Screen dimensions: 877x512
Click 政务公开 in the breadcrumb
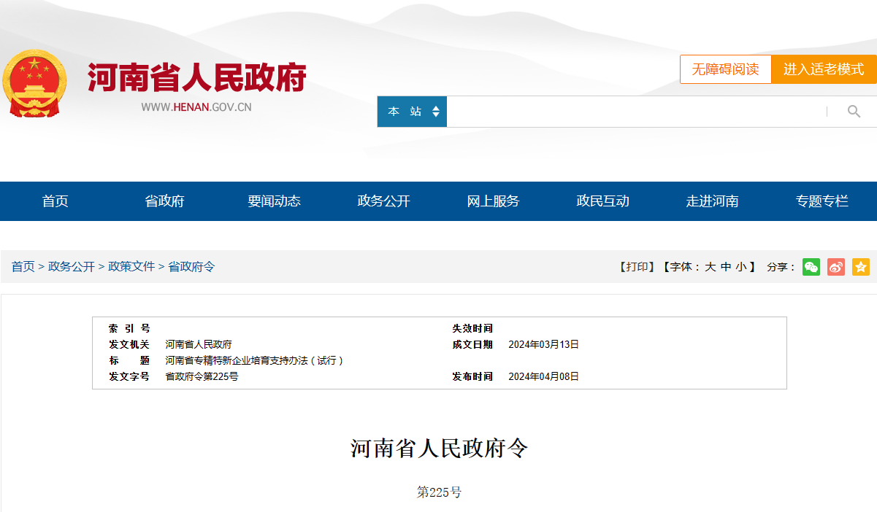(x=72, y=267)
